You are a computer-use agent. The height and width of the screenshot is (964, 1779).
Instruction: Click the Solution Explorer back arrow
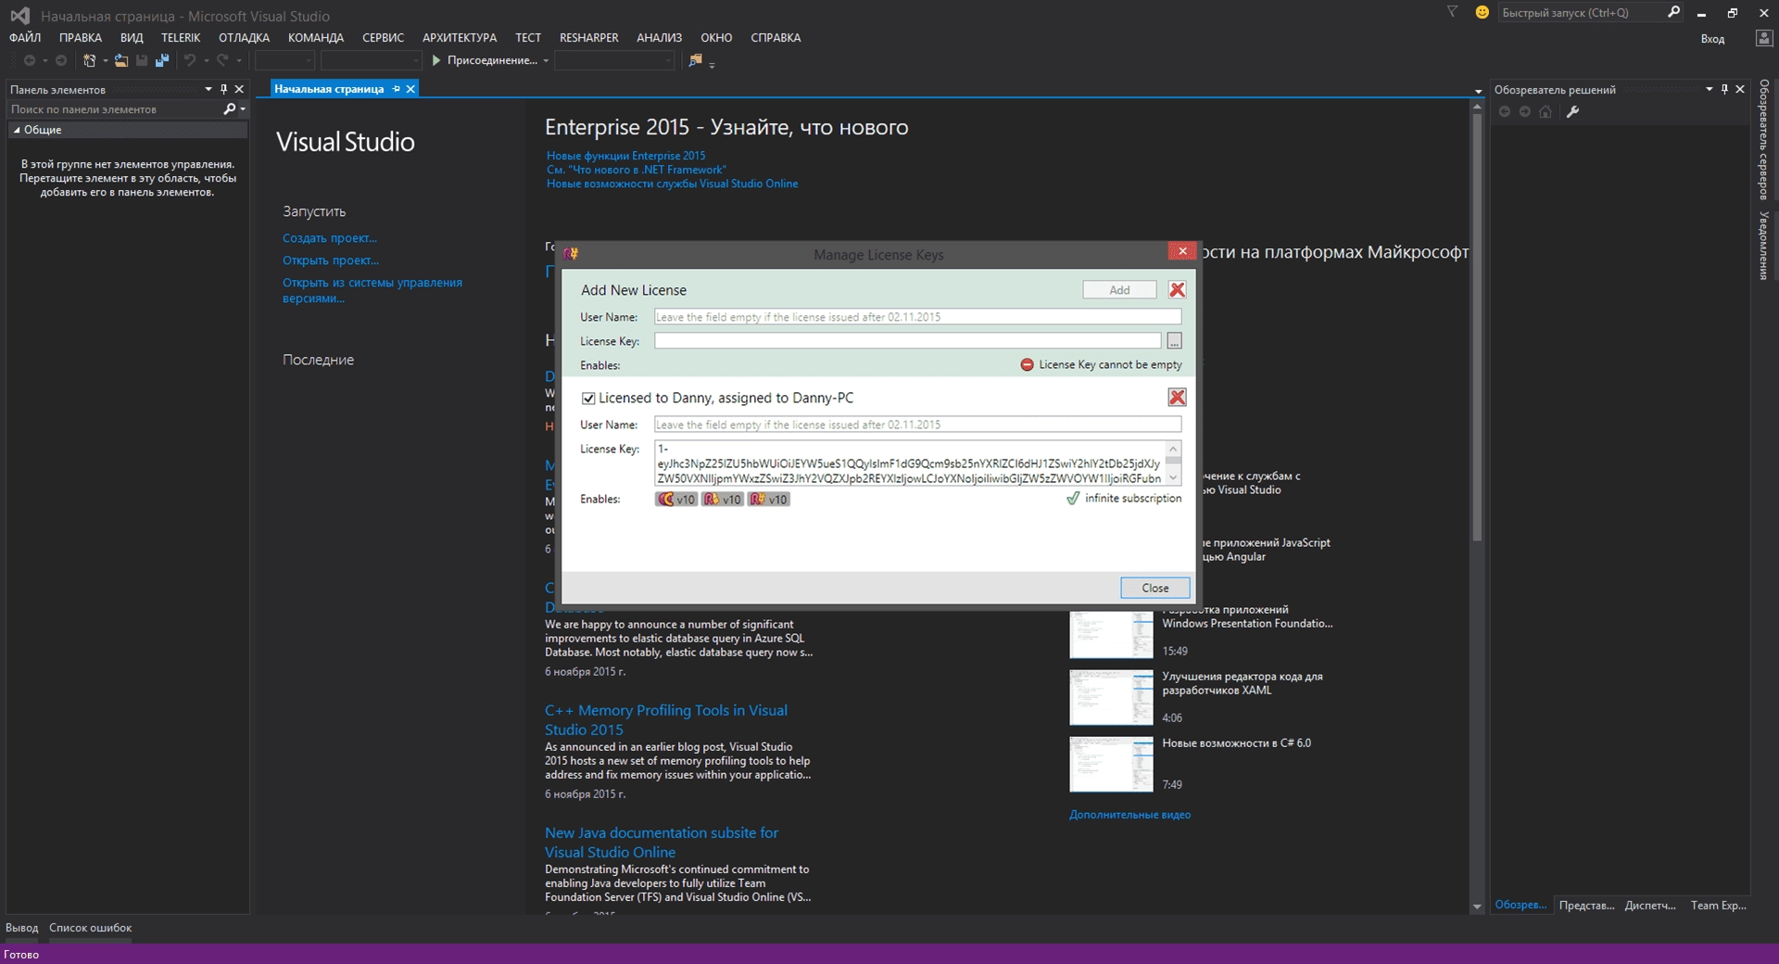point(1505,112)
